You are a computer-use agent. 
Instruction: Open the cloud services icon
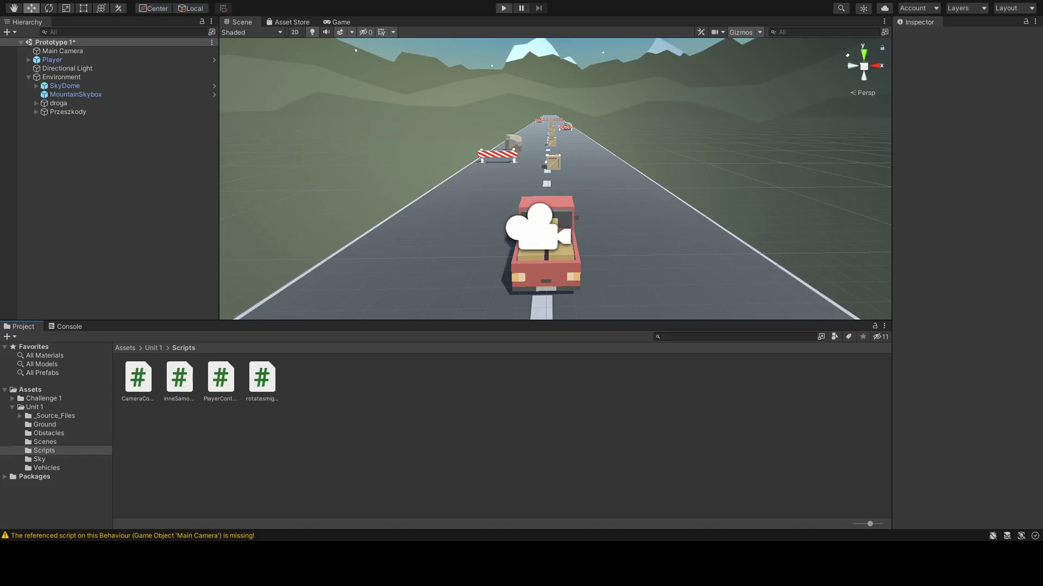(x=884, y=8)
